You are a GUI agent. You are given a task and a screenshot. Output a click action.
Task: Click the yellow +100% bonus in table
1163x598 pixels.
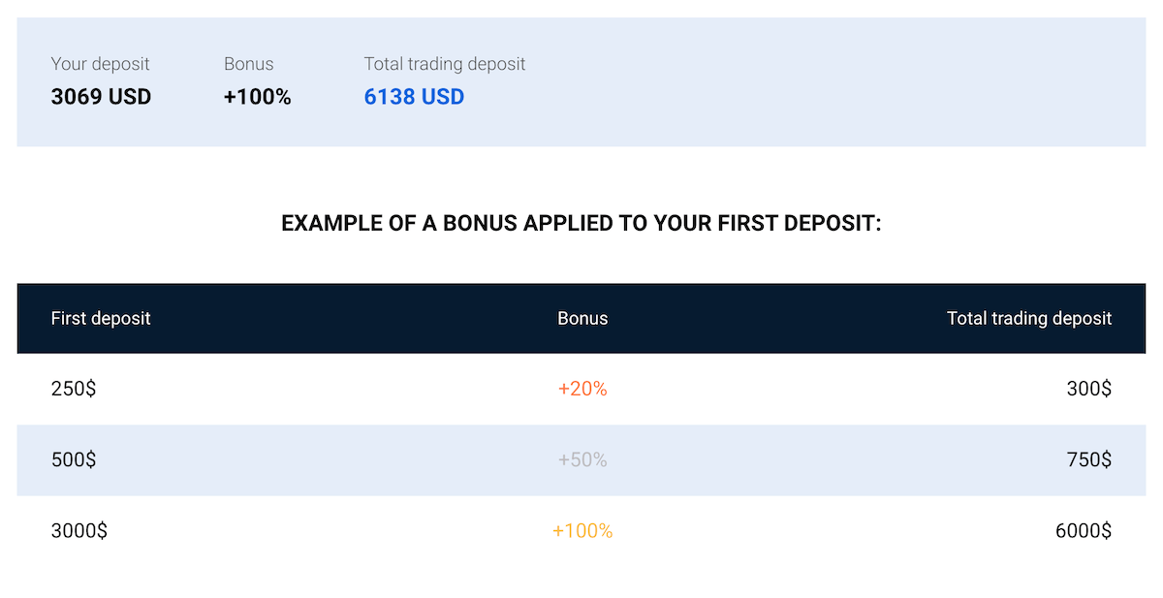pyautogui.click(x=582, y=531)
